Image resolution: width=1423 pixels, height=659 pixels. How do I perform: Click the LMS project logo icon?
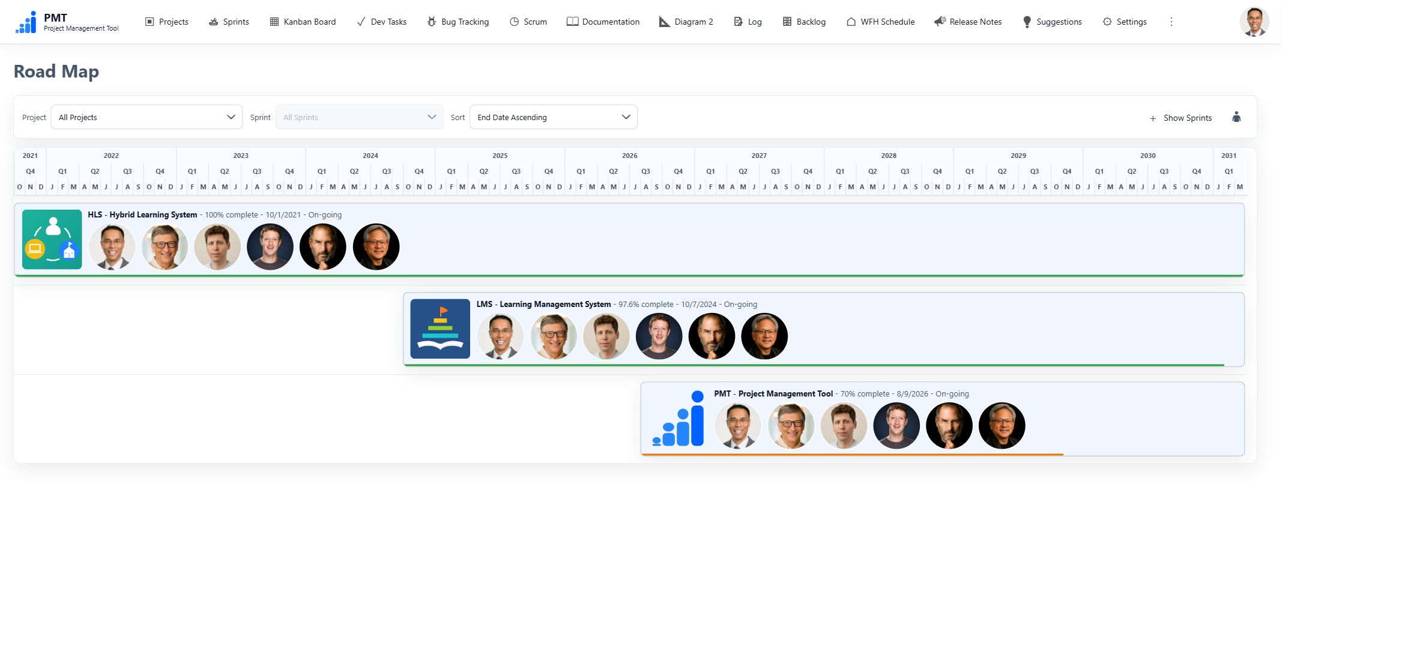click(x=440, y=329)
